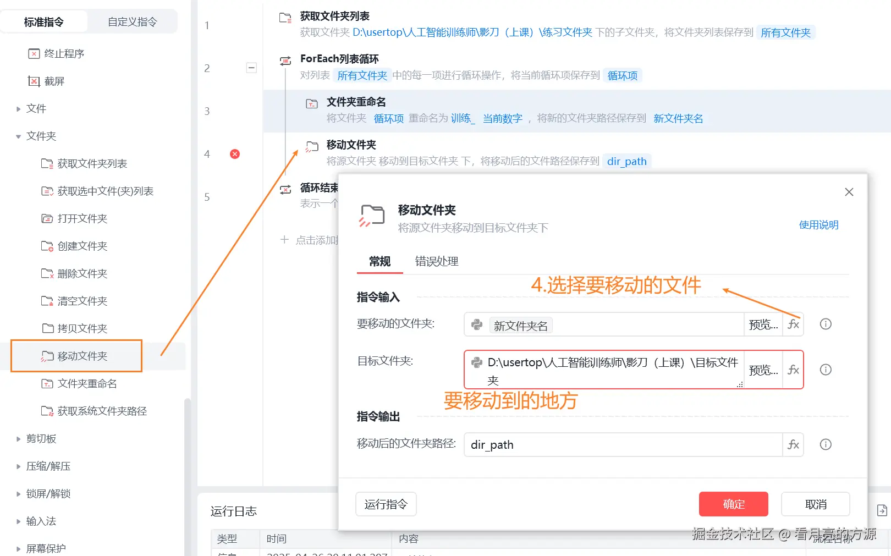
Task: Click the 目标文件夹 path input field
Action: pos(604,370)
